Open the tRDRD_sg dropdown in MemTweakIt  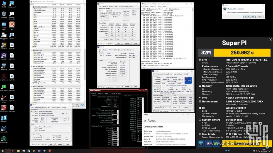pyautogui.click(x=143, y=99)
